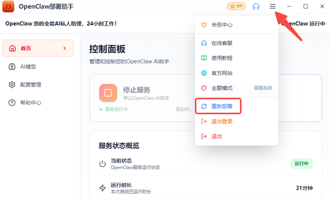
Task: Toggle the hamburger menu icon
Action: pyautogui.click(x=273, y=7)
